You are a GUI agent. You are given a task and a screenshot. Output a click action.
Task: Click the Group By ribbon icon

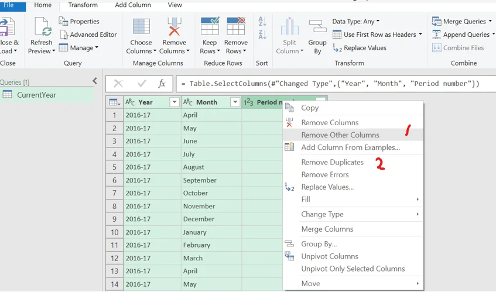tap(317, 26)
